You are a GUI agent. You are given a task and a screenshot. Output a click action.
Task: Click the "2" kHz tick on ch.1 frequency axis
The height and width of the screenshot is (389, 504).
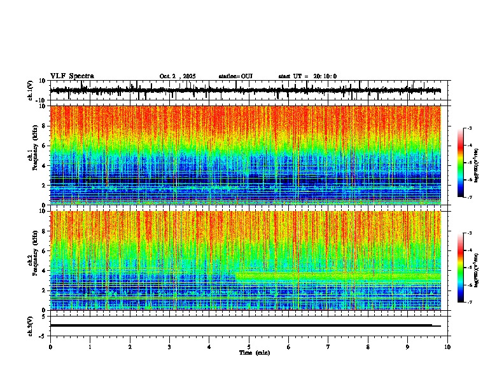click(44, 186)
